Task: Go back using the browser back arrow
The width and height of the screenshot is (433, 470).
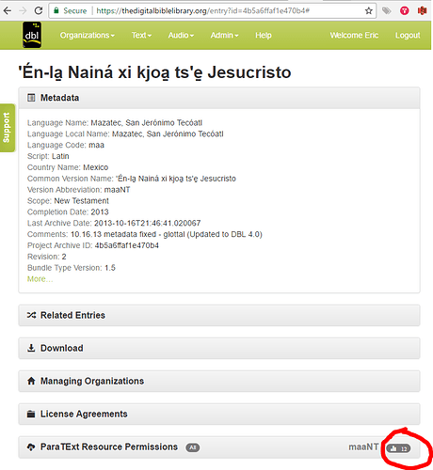Action: click(7, 10)
